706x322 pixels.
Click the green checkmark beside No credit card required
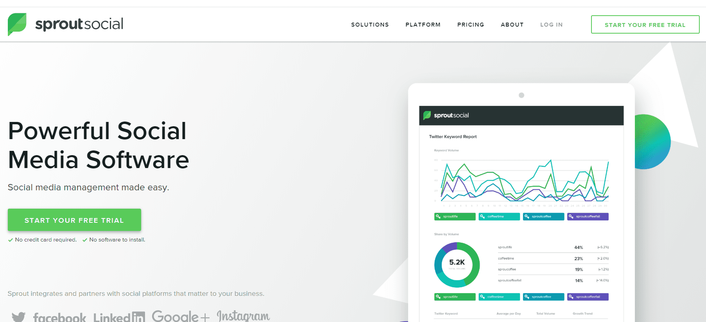(11, 240)
